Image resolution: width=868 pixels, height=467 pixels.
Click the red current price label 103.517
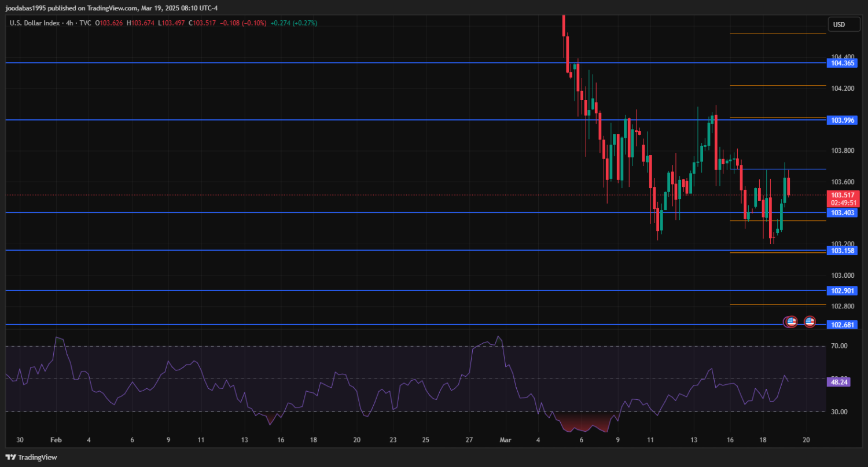click(843, 196)
